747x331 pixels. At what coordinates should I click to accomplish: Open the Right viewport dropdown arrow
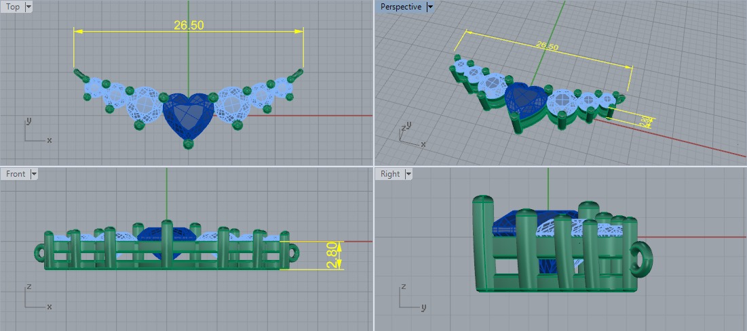(408, 174)
